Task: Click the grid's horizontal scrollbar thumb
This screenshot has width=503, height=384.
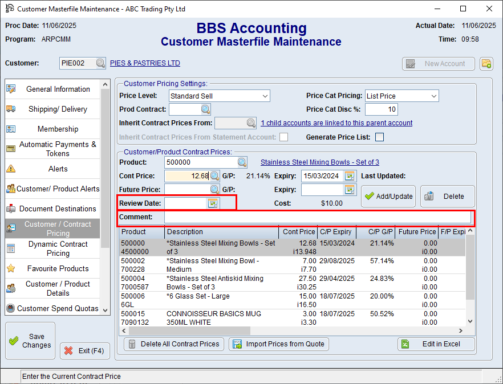Action: (x=188, y=331)
